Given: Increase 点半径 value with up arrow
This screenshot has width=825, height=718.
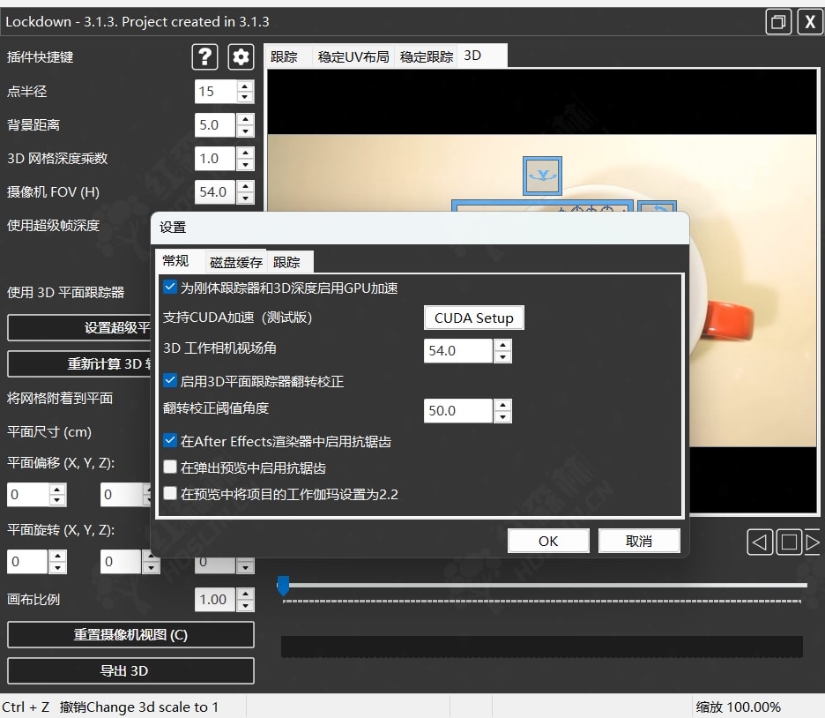Looking at the screenshot, I should click(x=245, y=86).
